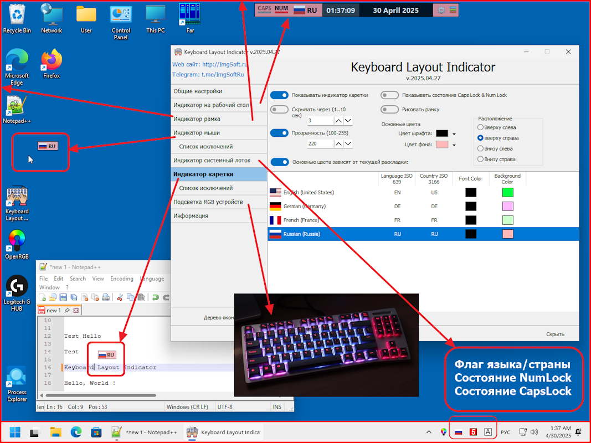Open the Recycle Bin desktop icon

[17, 19]
